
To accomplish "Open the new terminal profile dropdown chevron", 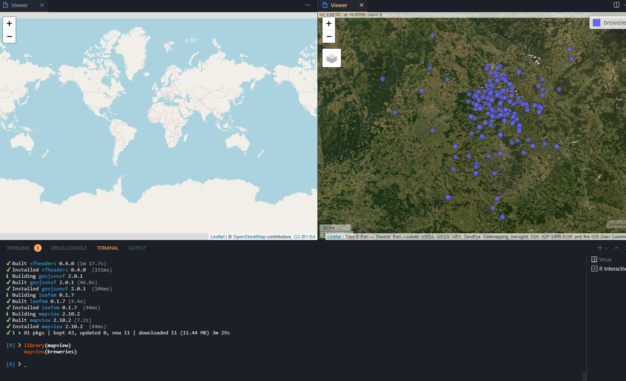I will [607, 248].
